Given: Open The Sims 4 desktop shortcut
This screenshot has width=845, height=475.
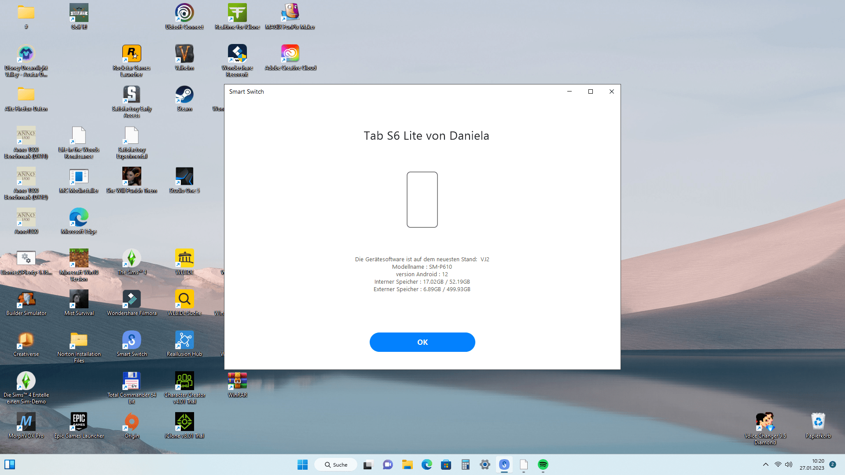Looking at the screenshot, I should click(x=132, y=262).
